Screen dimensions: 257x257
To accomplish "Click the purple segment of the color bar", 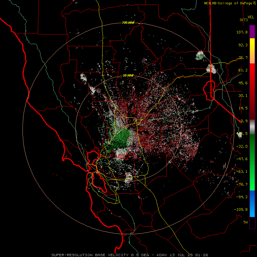I will [252, 32].
